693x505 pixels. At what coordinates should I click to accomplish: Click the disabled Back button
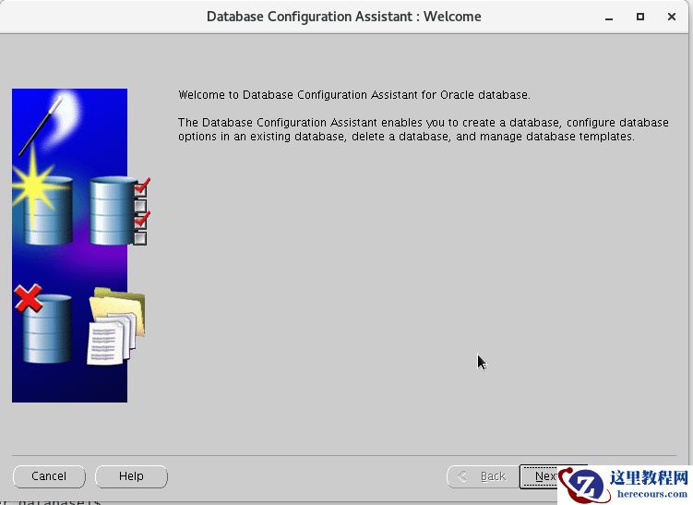(483, 476)
